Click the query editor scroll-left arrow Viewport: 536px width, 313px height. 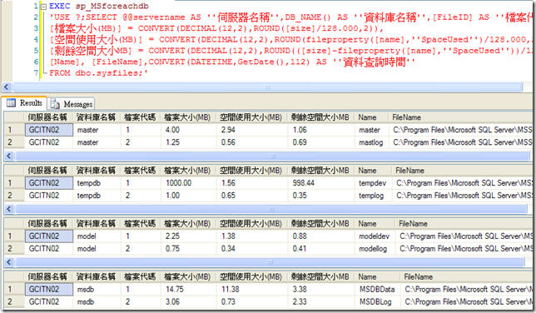[7, 87]
